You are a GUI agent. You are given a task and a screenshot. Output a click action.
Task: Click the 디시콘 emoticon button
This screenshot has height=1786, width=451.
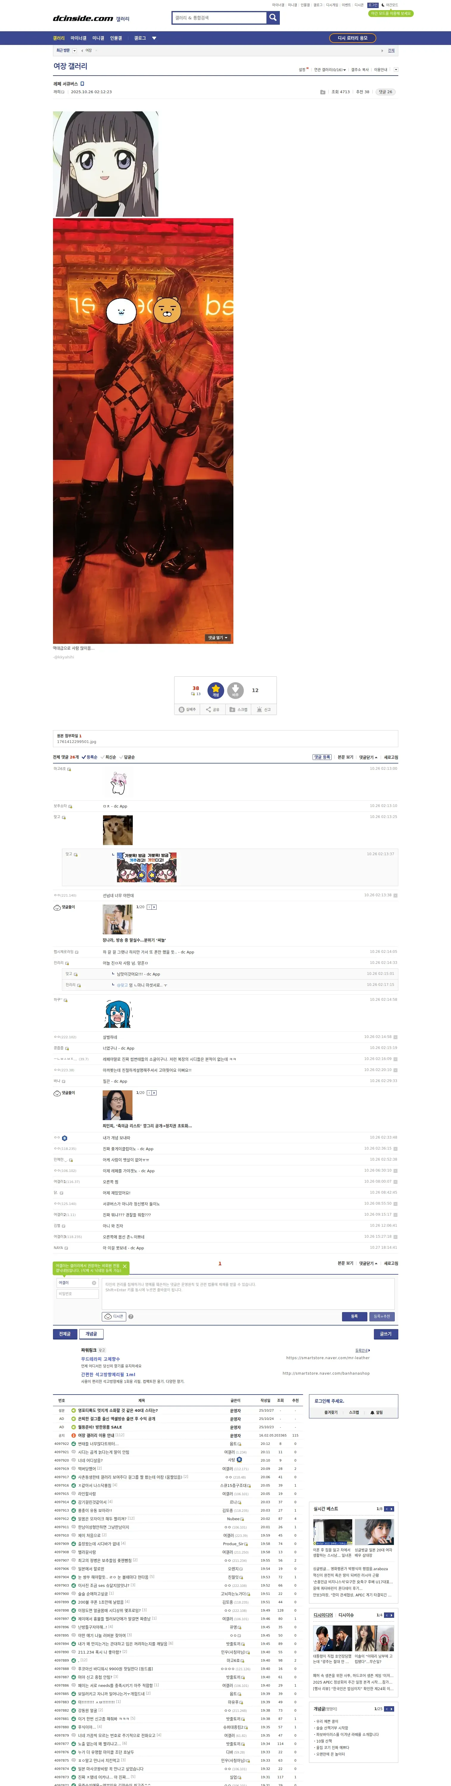coord(114,1316)
